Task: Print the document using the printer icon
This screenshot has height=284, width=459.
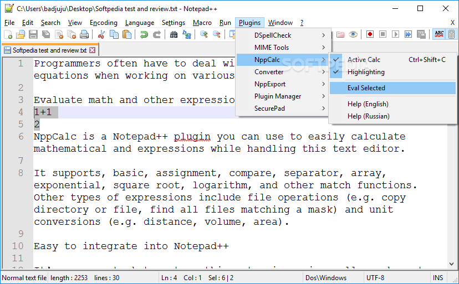Action: coord(84,34)
